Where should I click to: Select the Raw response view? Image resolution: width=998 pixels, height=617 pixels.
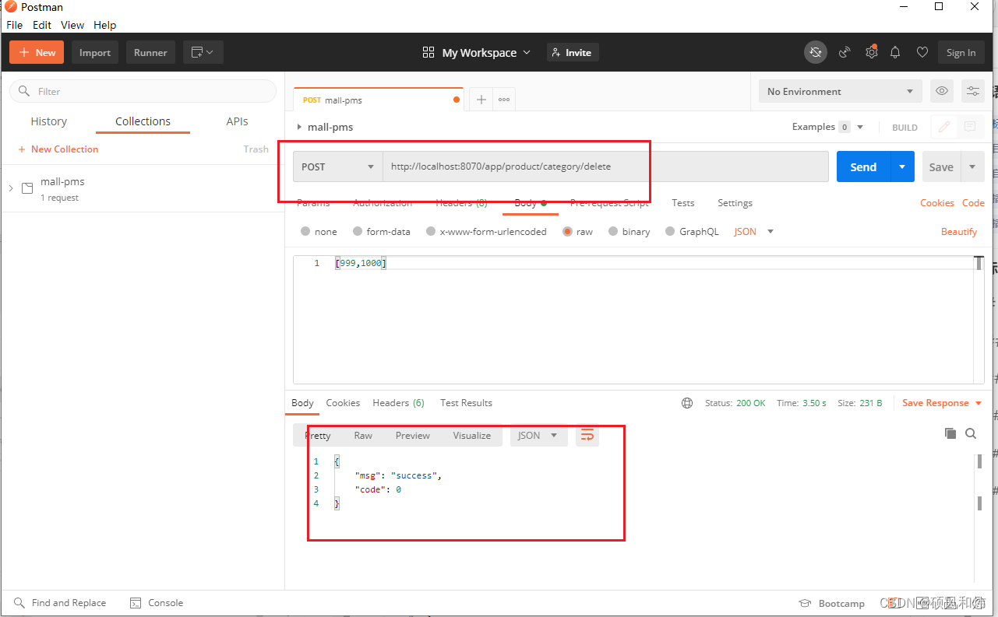click(363, 435)
